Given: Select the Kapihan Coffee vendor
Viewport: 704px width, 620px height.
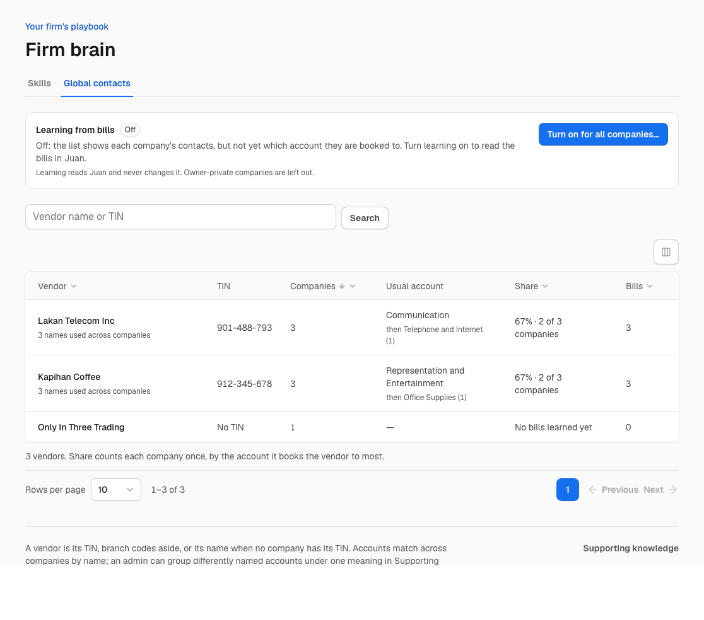Looking at the screenshot, I should pos(69,377).
